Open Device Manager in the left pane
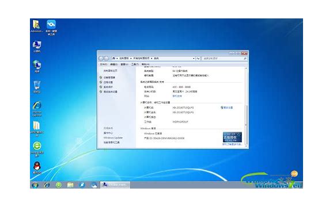This screenshot has width=333, height=207. [109, 78]
